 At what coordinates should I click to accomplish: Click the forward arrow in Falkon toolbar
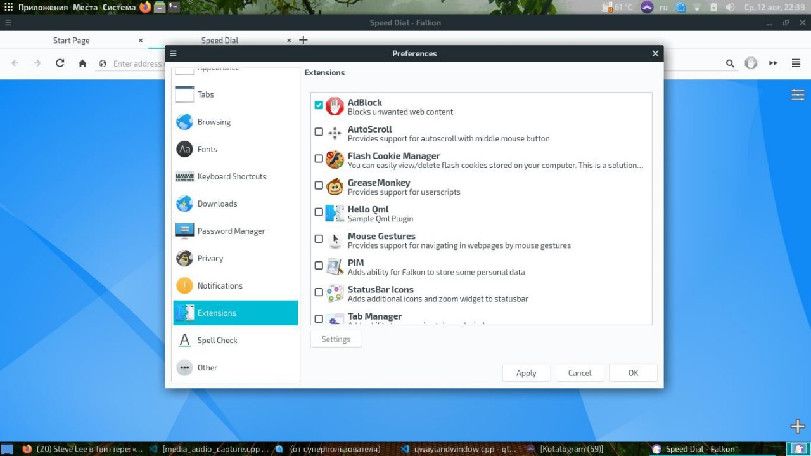[37, 63]
